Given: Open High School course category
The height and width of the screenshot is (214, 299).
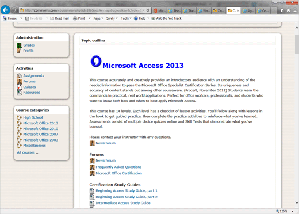Looking at the screenshot, I should tap(33, 117).
